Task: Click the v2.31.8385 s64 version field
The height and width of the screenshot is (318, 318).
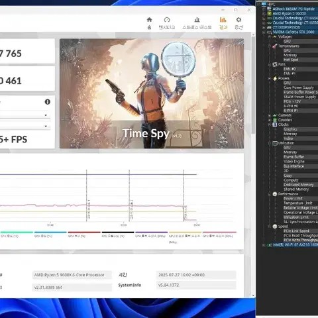Action: (72, 288)
